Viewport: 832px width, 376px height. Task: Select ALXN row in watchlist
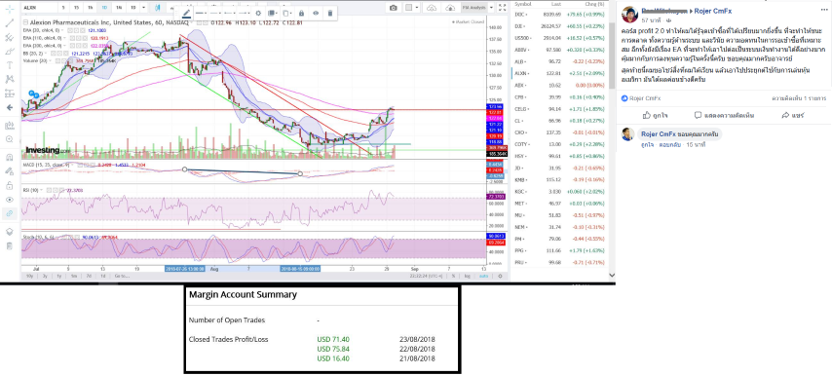tap(560, 74)
